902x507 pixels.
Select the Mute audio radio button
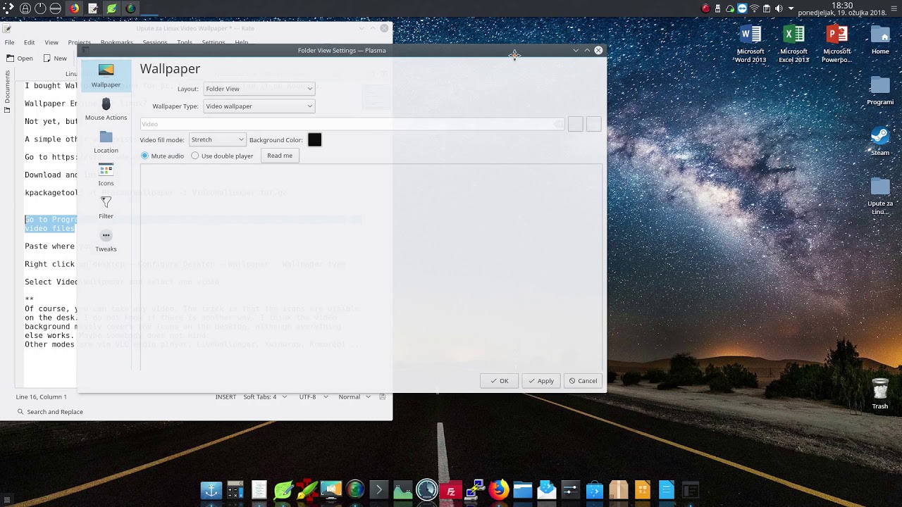point(145,156)
